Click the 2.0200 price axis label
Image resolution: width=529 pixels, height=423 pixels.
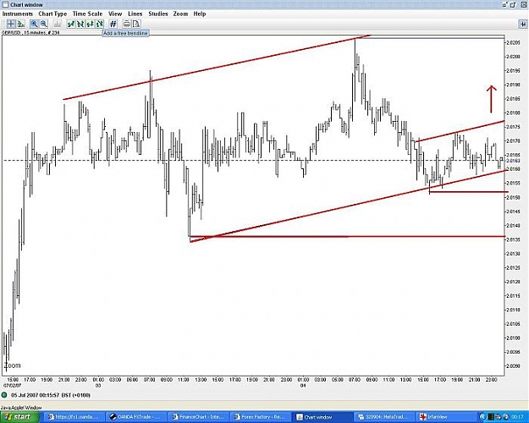coord(513,57)
